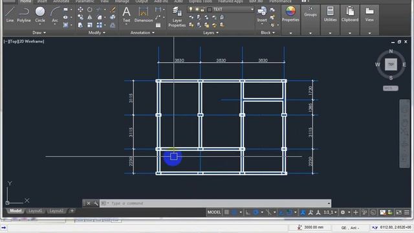414x233 pixels.
Task: Open the Properties color wheel panel
Action: click(x=290, y=14)
